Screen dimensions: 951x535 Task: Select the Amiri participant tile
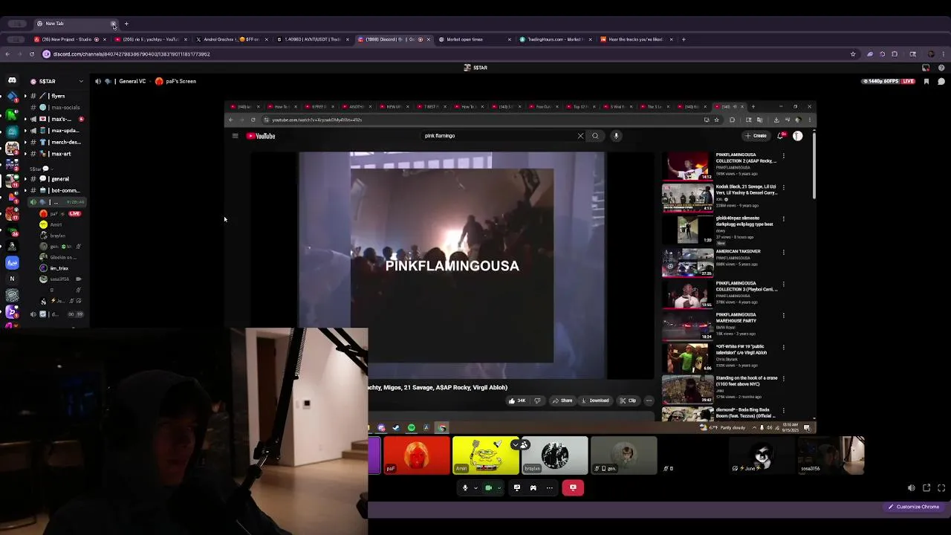[486, 455]
